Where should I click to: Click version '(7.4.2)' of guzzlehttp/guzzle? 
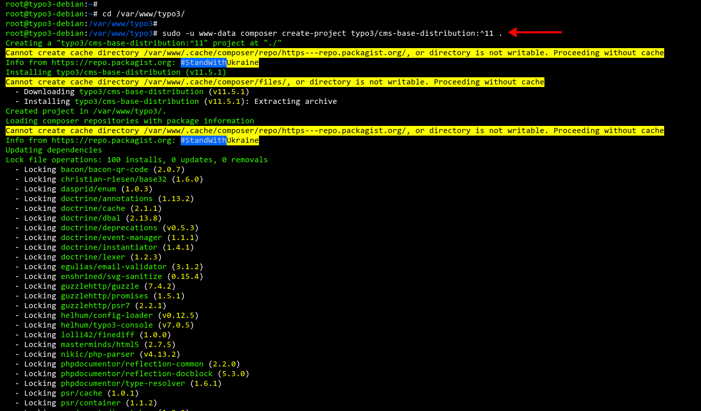point(160,286)
